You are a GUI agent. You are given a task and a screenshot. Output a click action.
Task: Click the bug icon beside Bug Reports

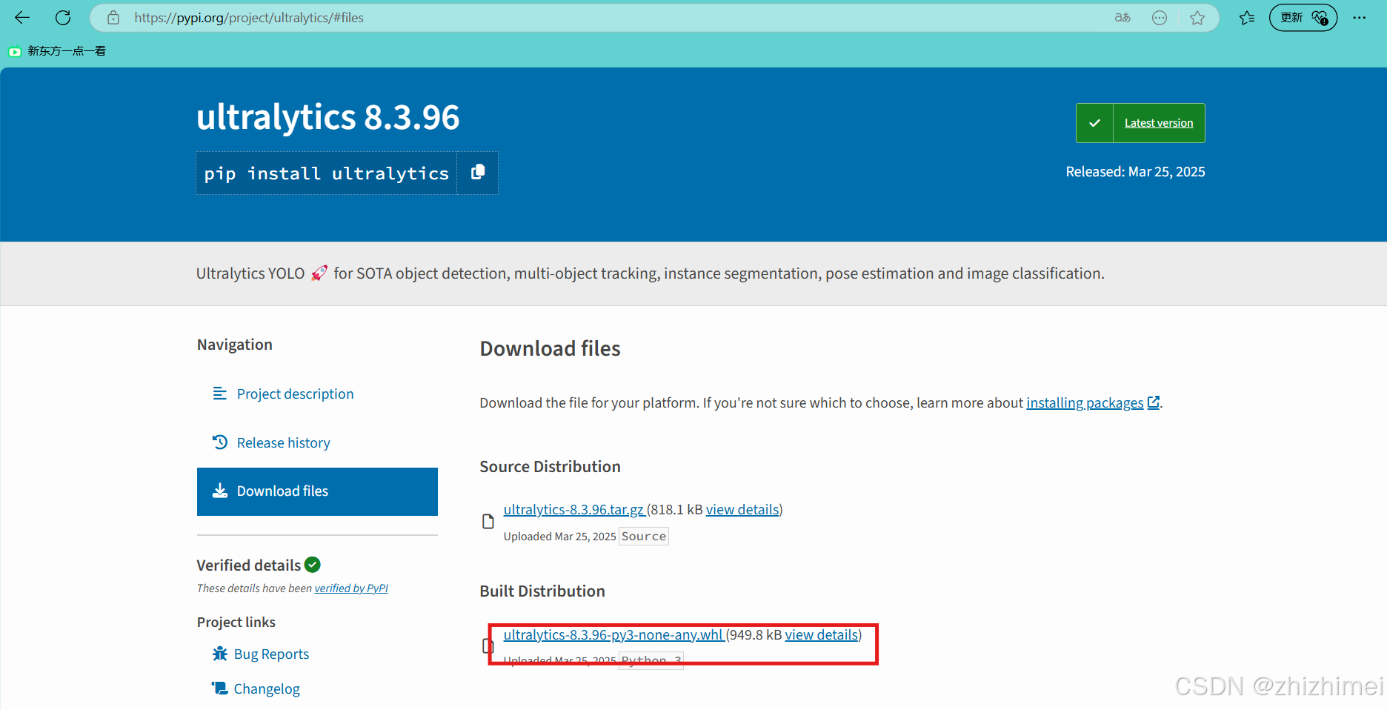tap(220, 654)
